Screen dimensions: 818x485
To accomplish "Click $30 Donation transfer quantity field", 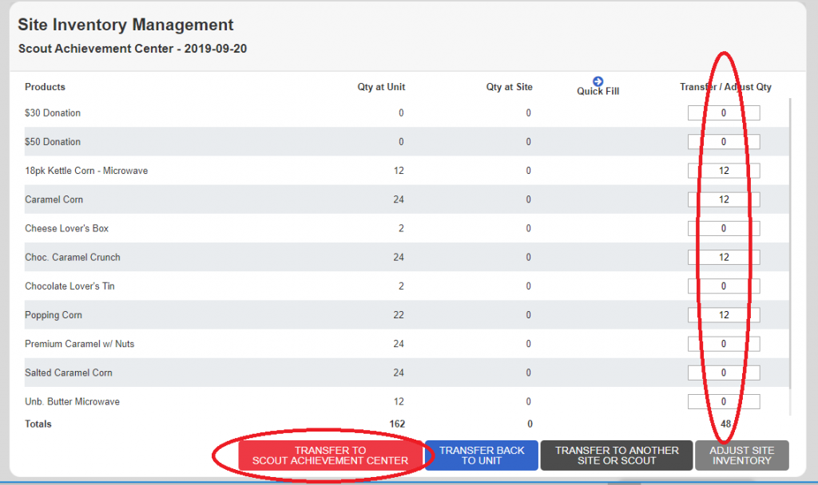I will [724, 113].
